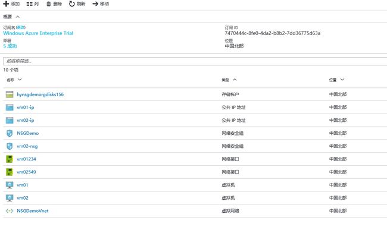Click the 虚拟网络 type cell
387x230 pixels.
[x=230, y=211]
